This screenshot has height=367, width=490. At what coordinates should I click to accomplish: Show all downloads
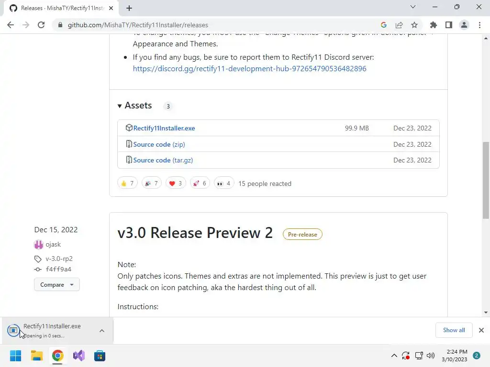click(454, 330)
